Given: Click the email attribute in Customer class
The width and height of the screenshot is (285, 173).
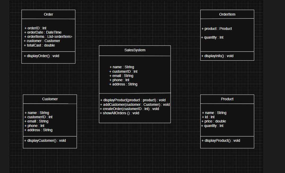Looking at the screenshot, I should [36, 121].
